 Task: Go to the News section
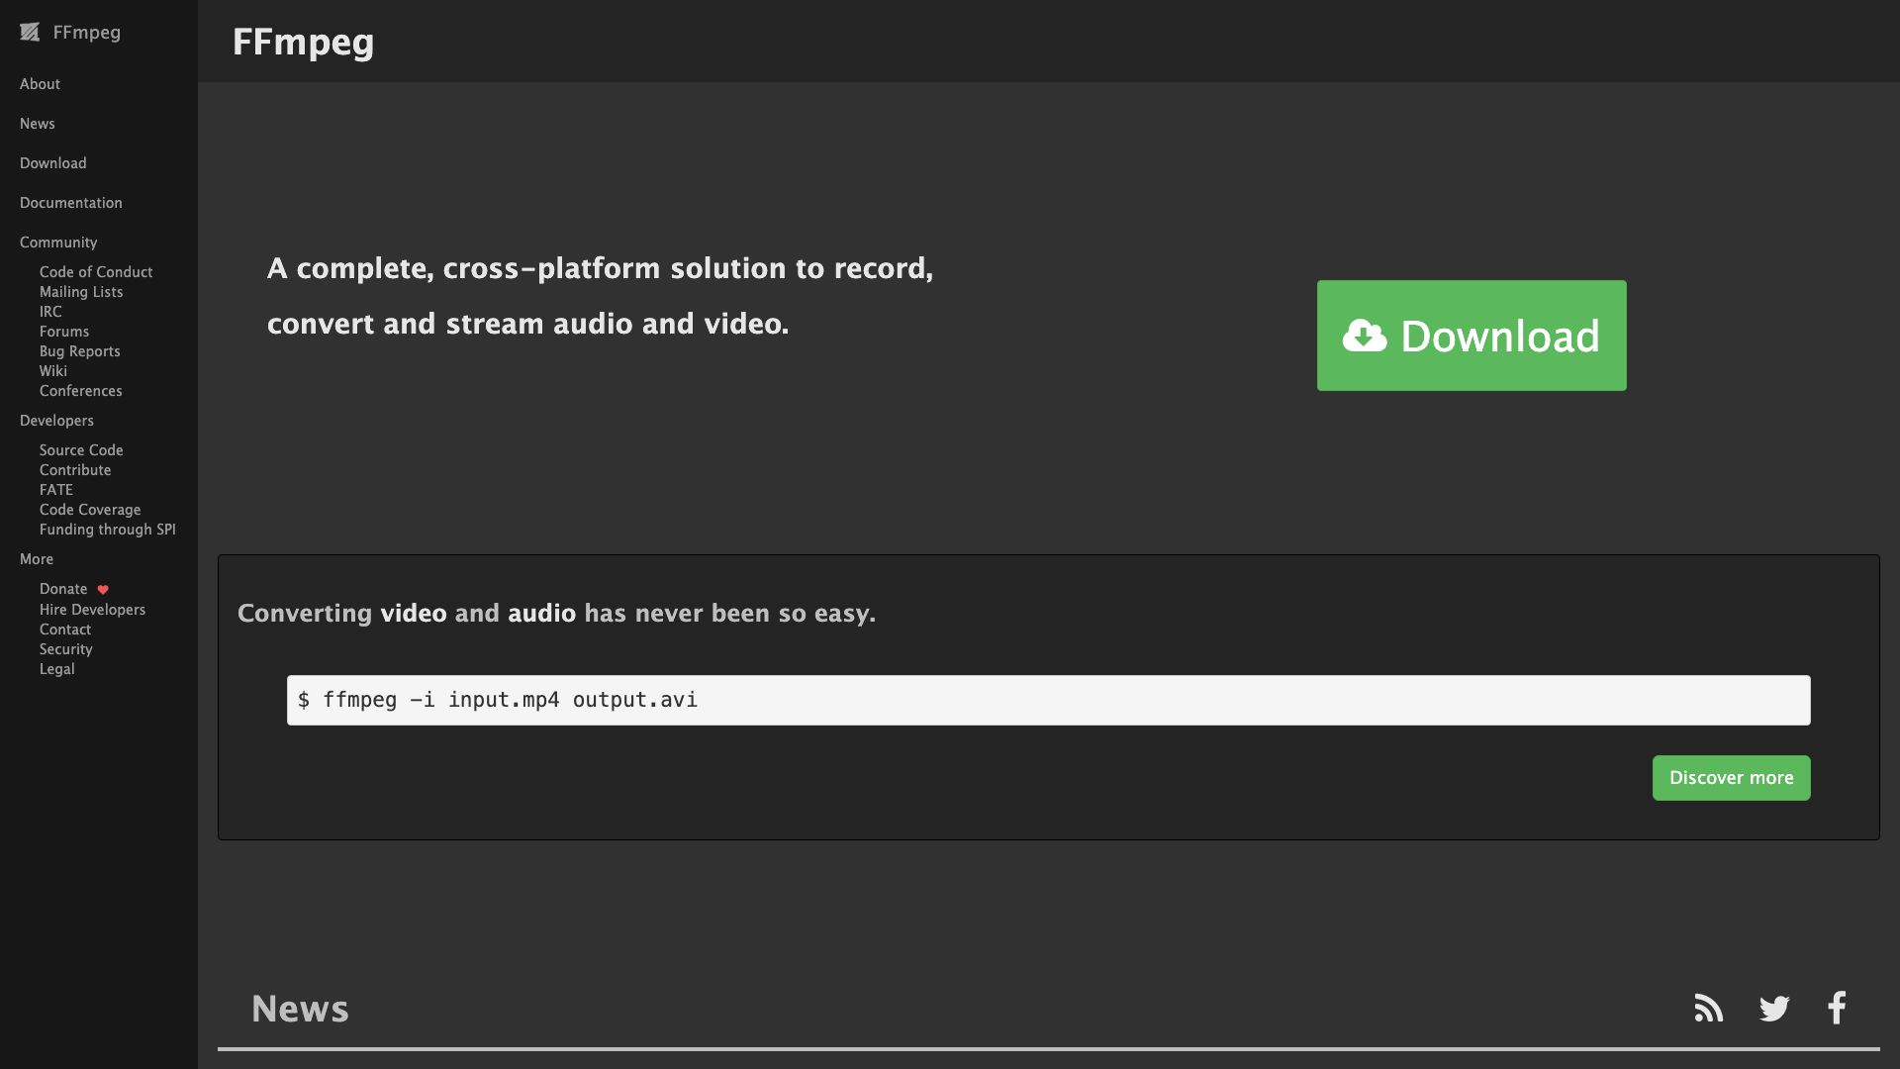point(37,123)
